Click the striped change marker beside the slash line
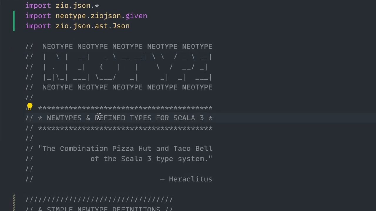 pyautogui.click(x=14, y=203)
